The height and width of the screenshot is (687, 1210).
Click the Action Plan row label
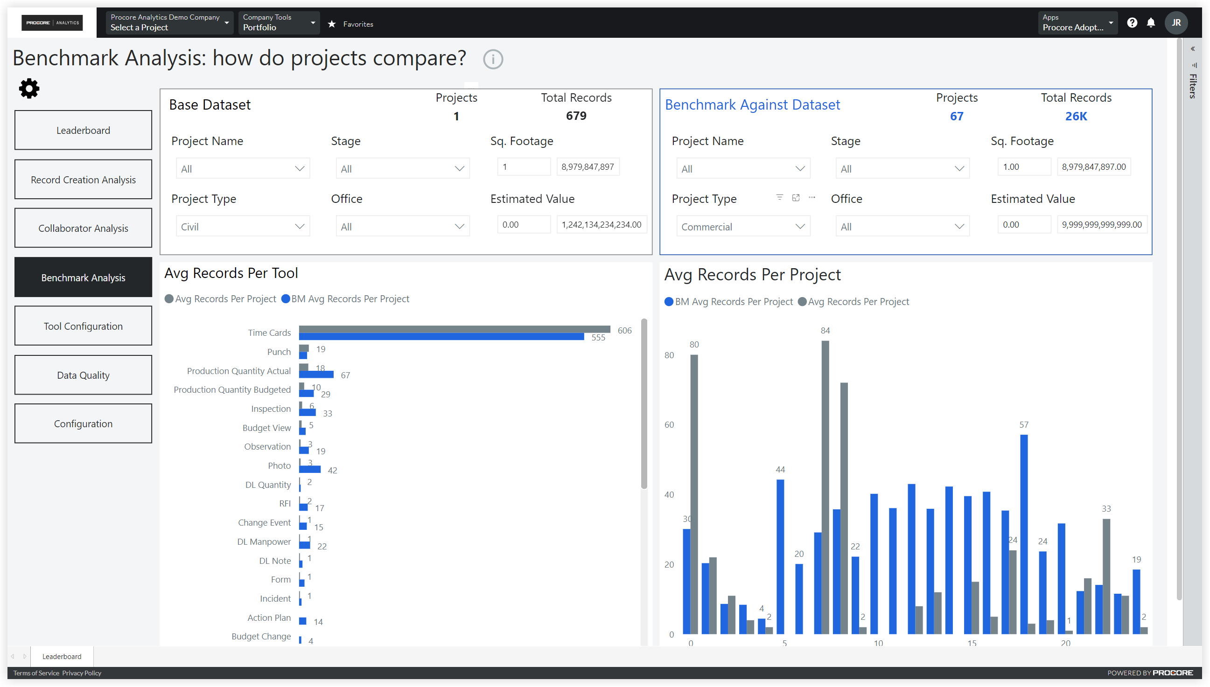pyautogui.click(x=269, y=618)
